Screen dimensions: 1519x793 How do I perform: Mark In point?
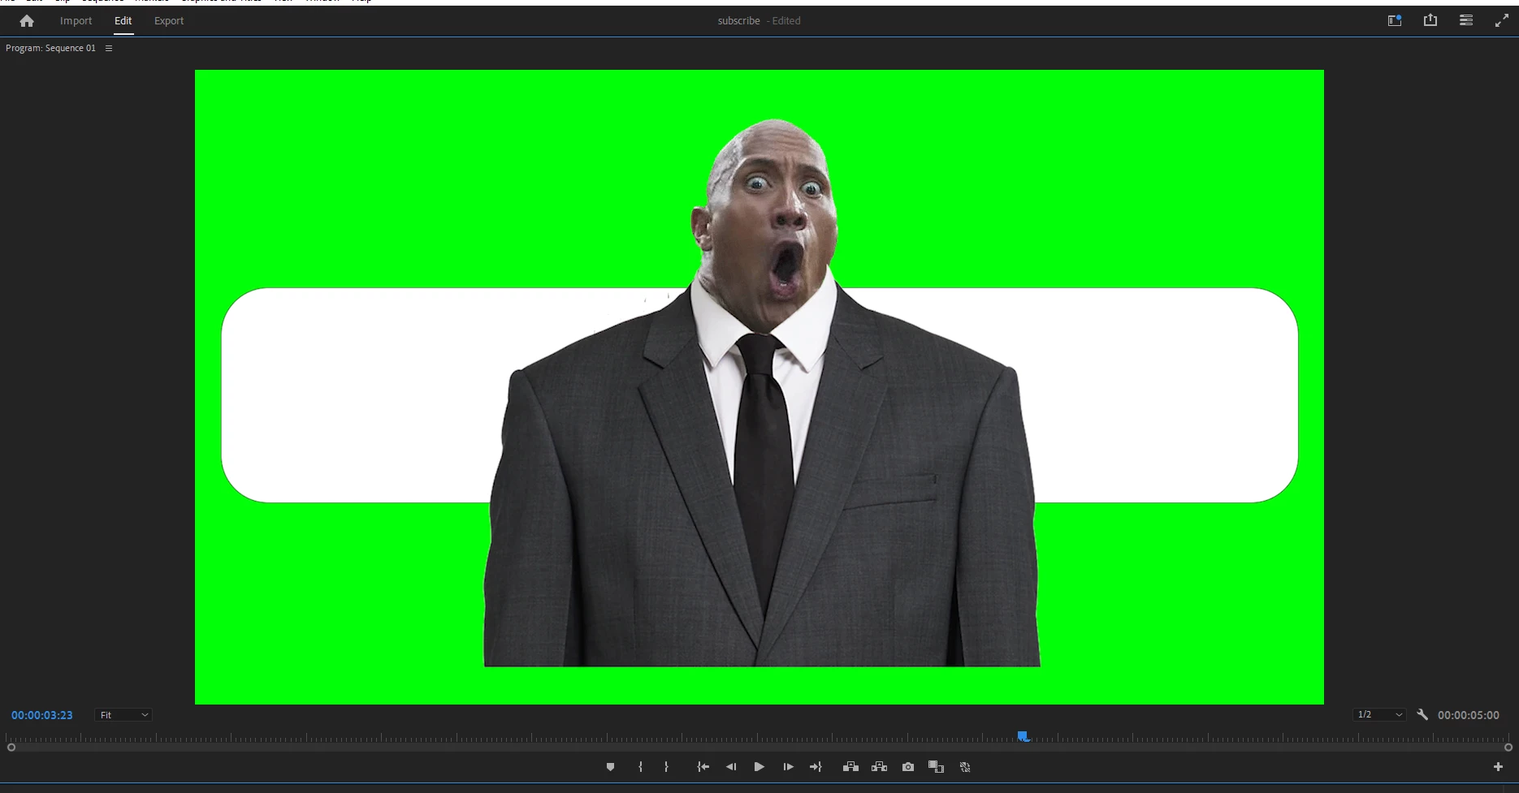640,767
